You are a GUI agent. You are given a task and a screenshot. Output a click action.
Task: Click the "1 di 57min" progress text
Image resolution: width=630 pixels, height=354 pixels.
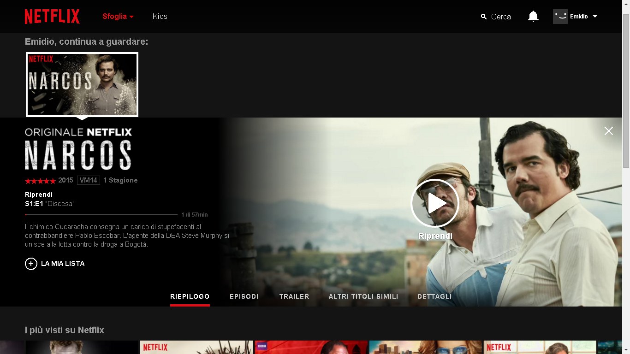(195, 215)
